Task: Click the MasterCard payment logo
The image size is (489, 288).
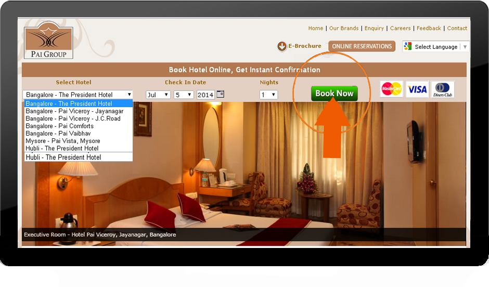Action: (391, 89)
